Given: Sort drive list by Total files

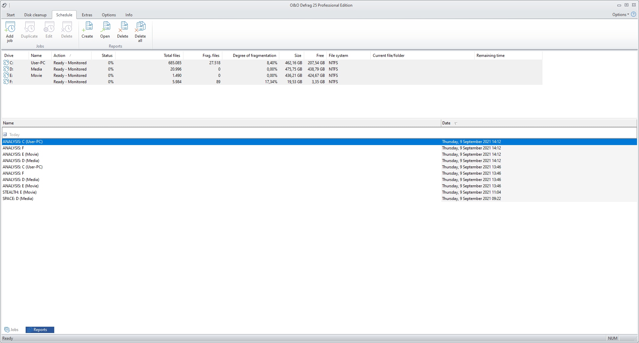Looking at the screenshot, I should pyautogui.click(x=149, y=56).
